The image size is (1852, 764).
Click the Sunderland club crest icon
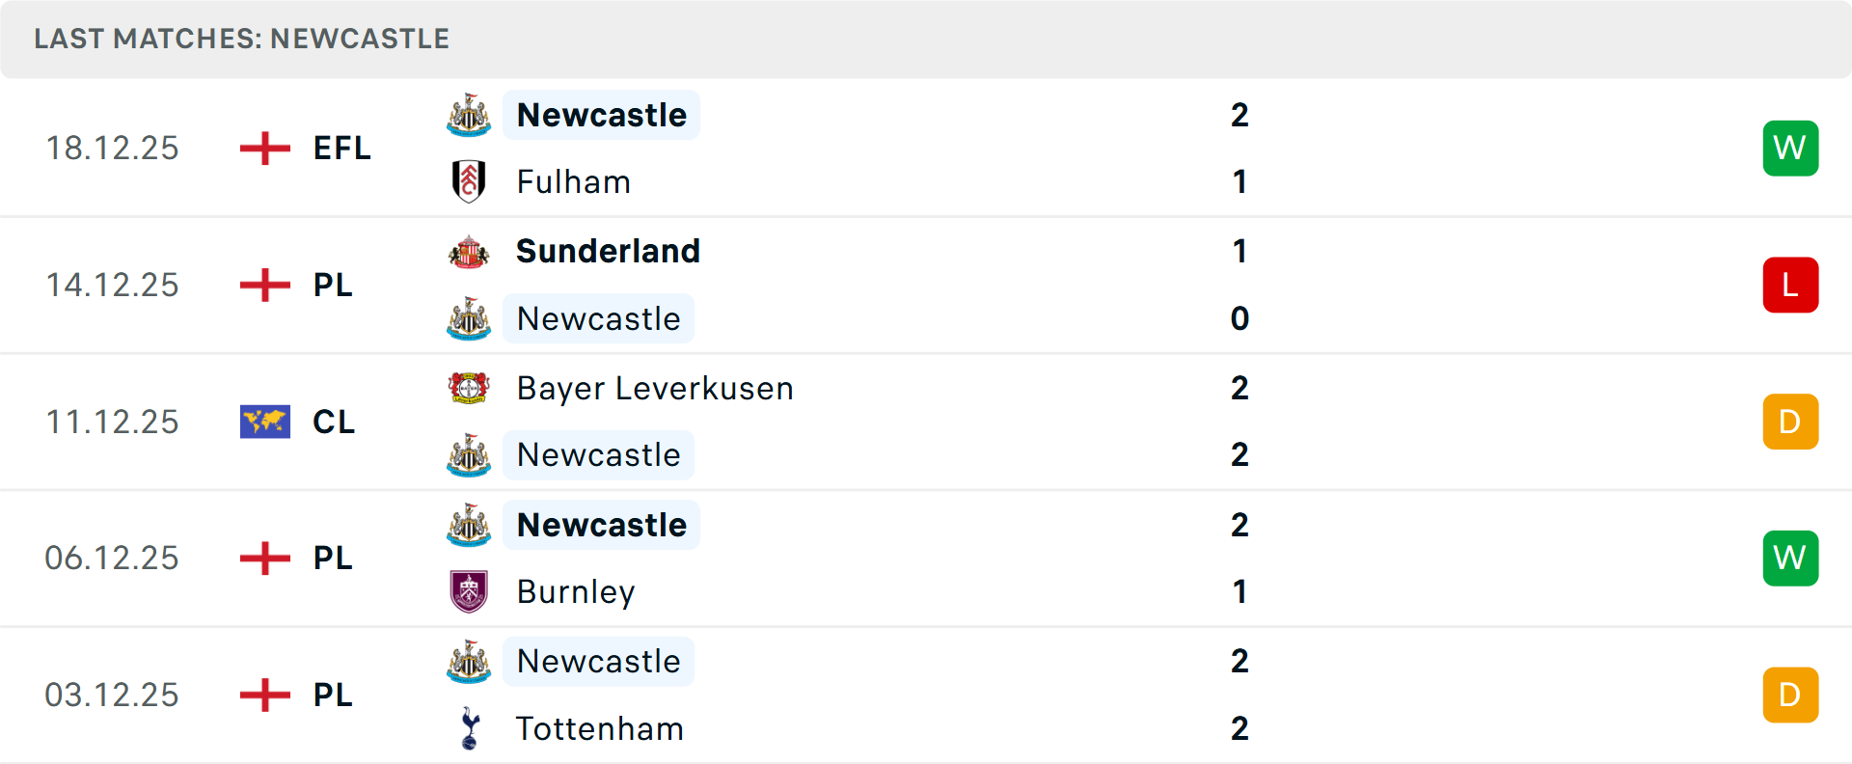(469, 252)
